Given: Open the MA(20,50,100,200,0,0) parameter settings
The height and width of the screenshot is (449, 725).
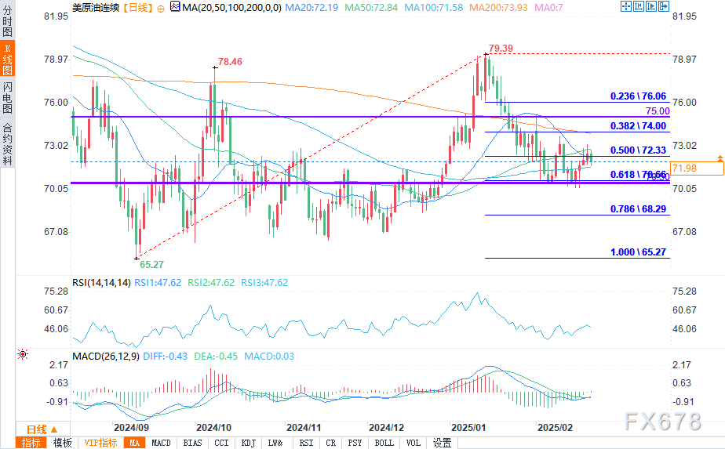Looking at the screenshot, I should (x=228, y=7).
